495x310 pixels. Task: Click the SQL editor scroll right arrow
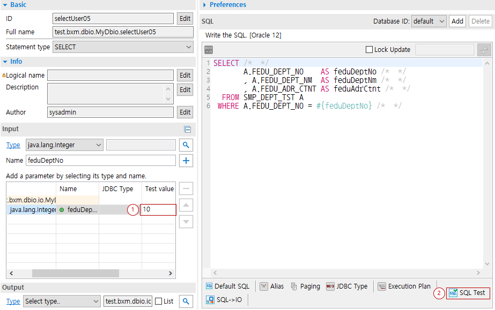(478, 273)
